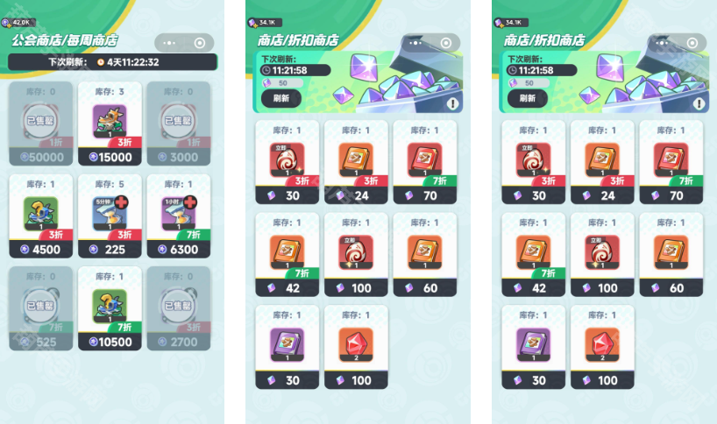The height and width of the screenshot is (424, 717).
Task: Open exclamation info icon in rightmost shop
Action: pos(699,103)
